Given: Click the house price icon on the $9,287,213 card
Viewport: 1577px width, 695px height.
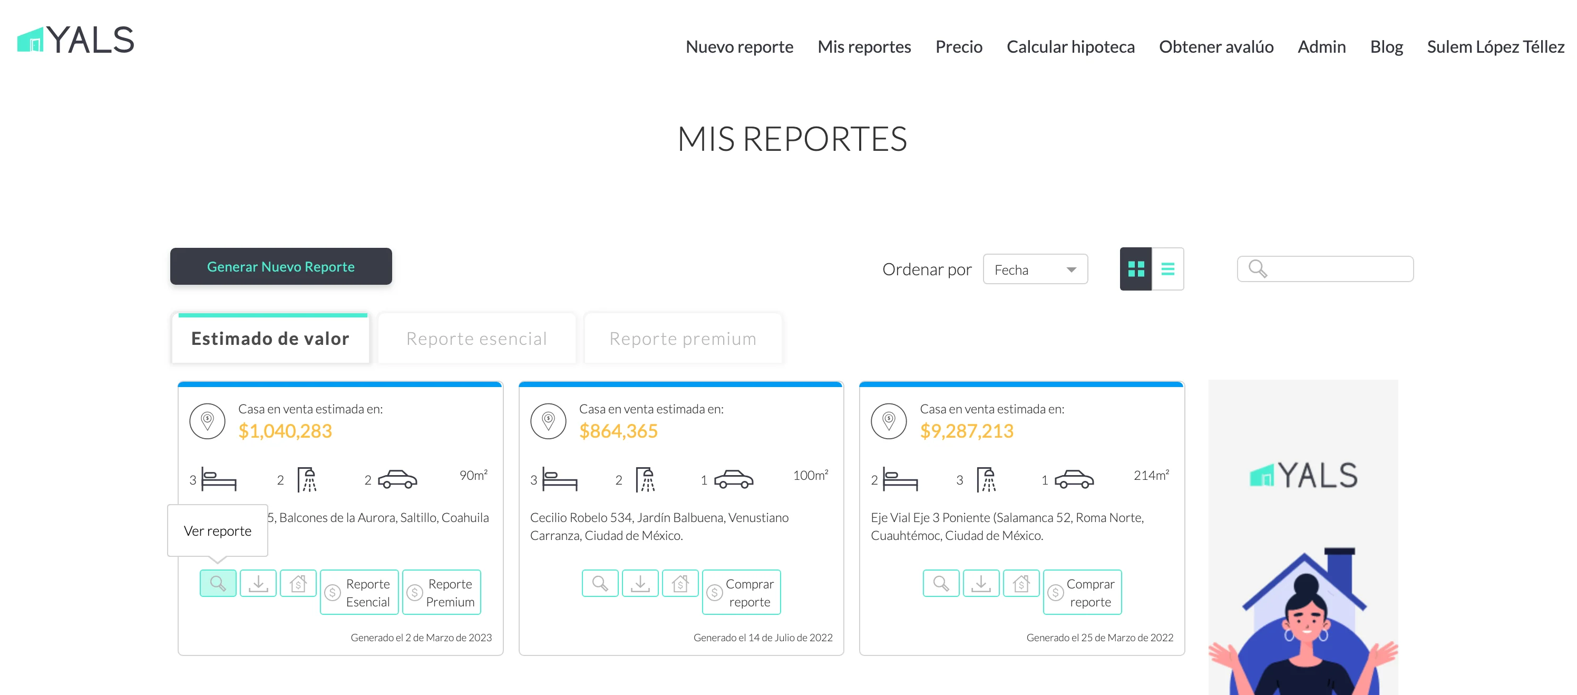Looking at the screenshot, I should click(x=1020, y=583).
